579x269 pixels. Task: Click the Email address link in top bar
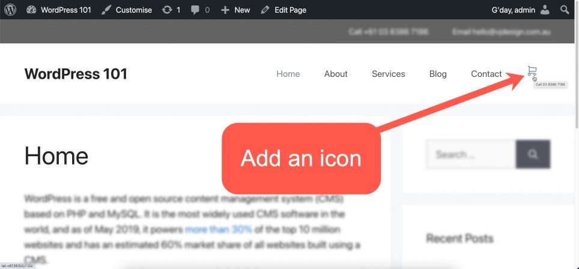pos(502,32)
